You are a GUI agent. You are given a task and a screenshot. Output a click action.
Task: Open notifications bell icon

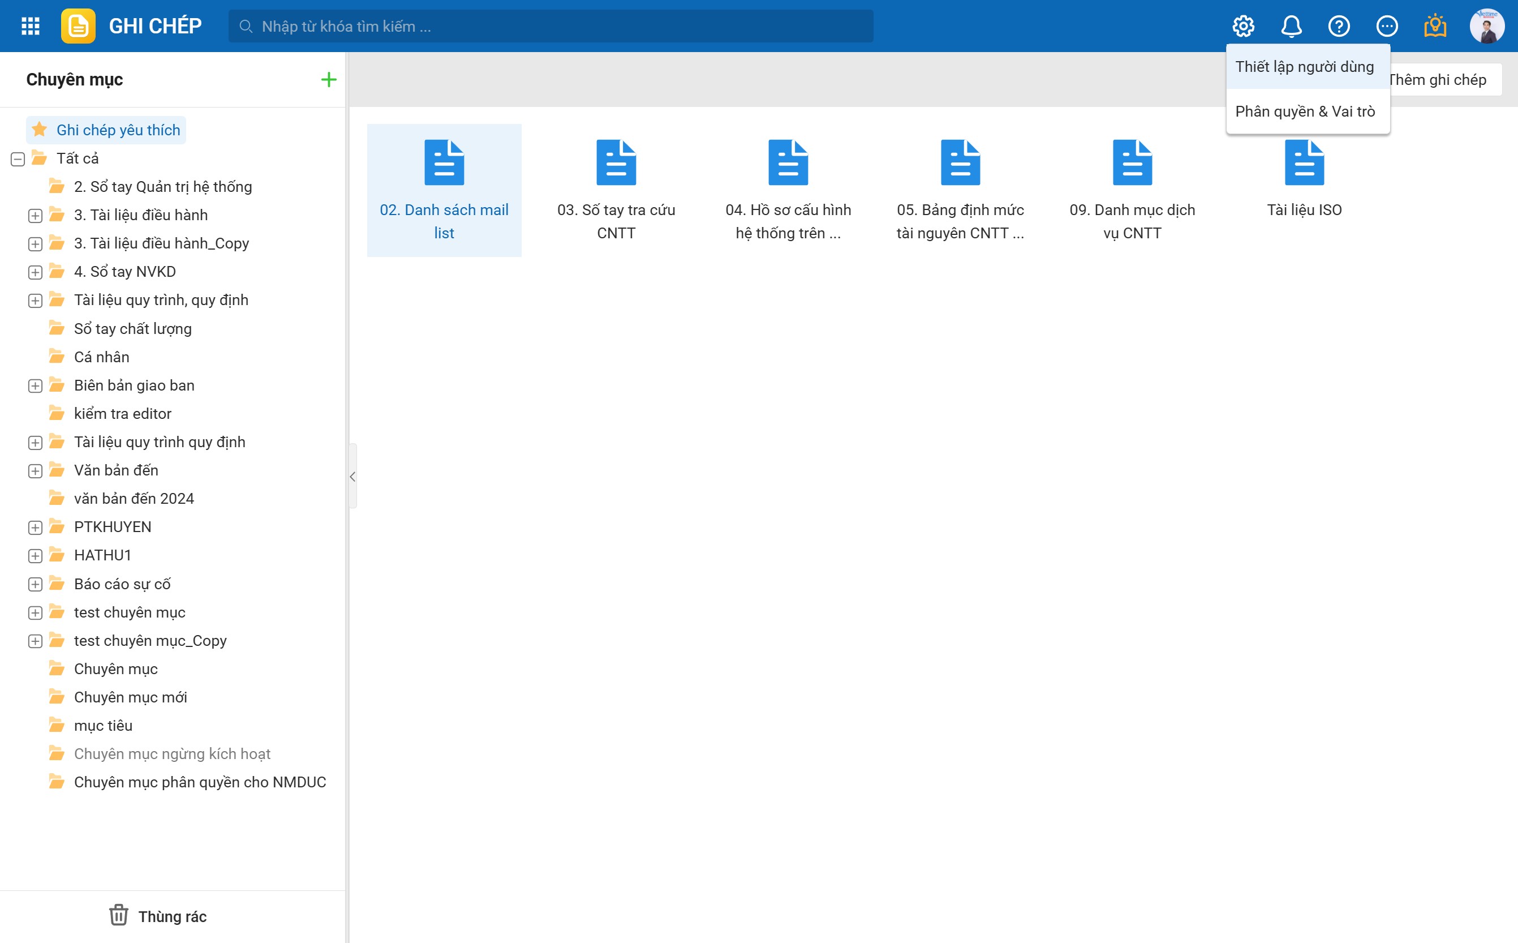(x=1291, y=26)
